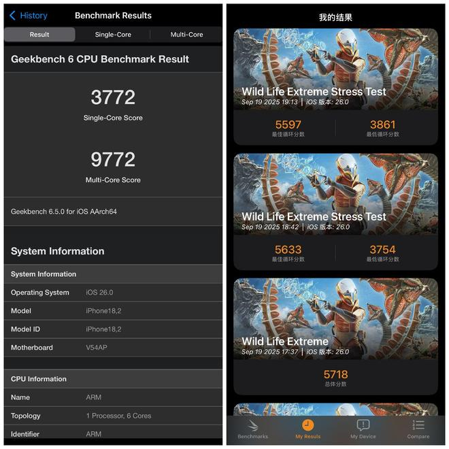Open the Sep 19 18:42 Stress Test card
Screen dimensions: 449x449
(335, 212)
